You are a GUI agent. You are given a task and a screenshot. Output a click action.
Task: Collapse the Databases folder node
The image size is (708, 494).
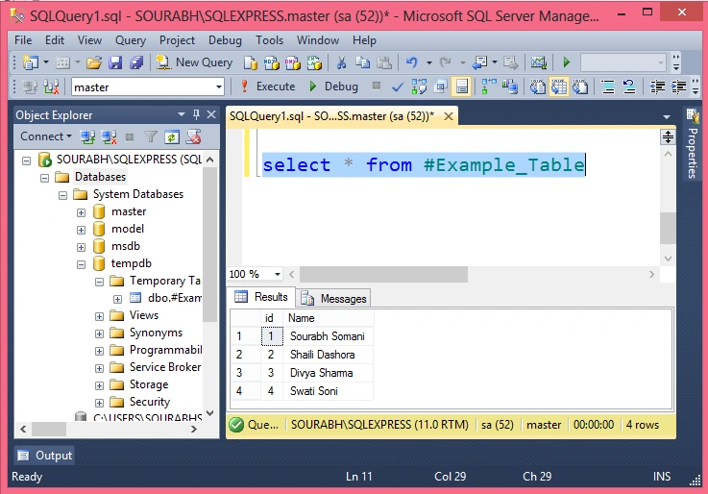[x=44, y=178]
